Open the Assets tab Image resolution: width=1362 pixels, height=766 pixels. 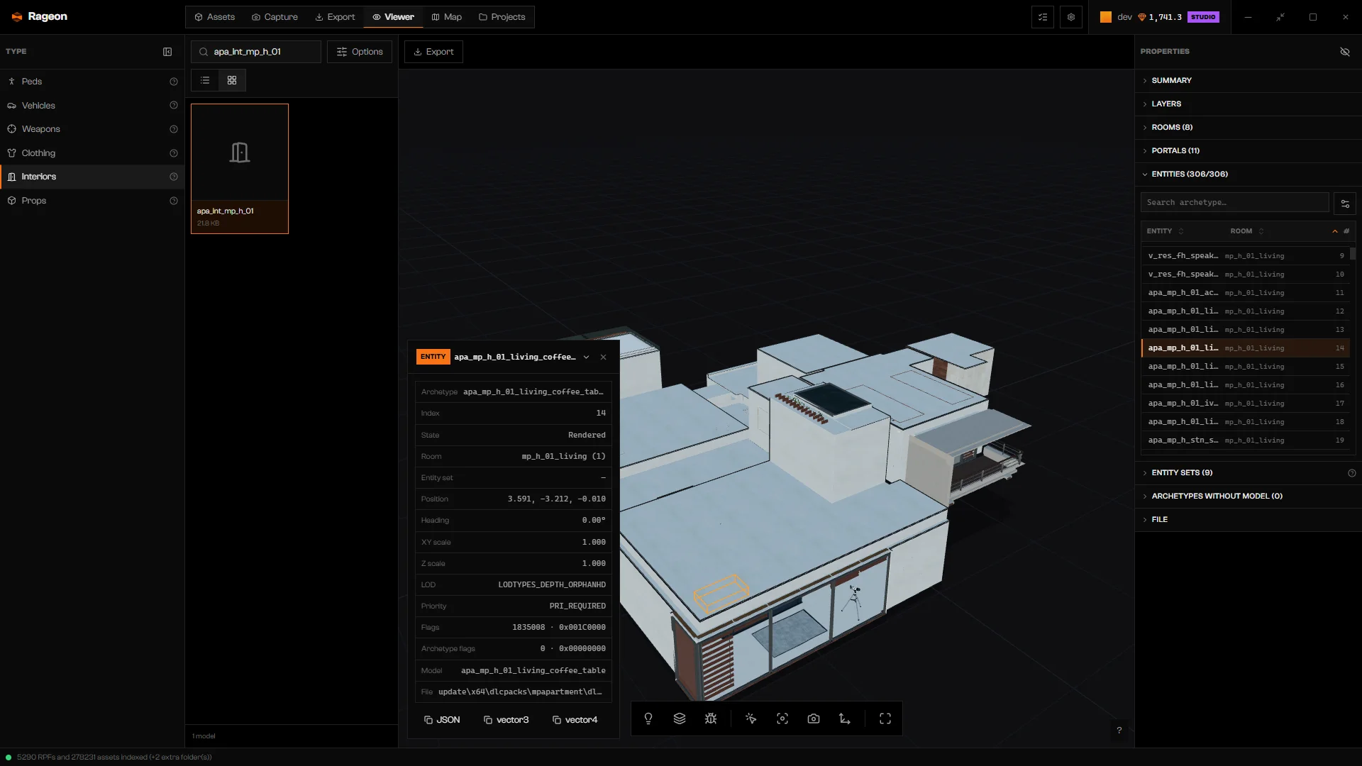(x=214, y=17)
